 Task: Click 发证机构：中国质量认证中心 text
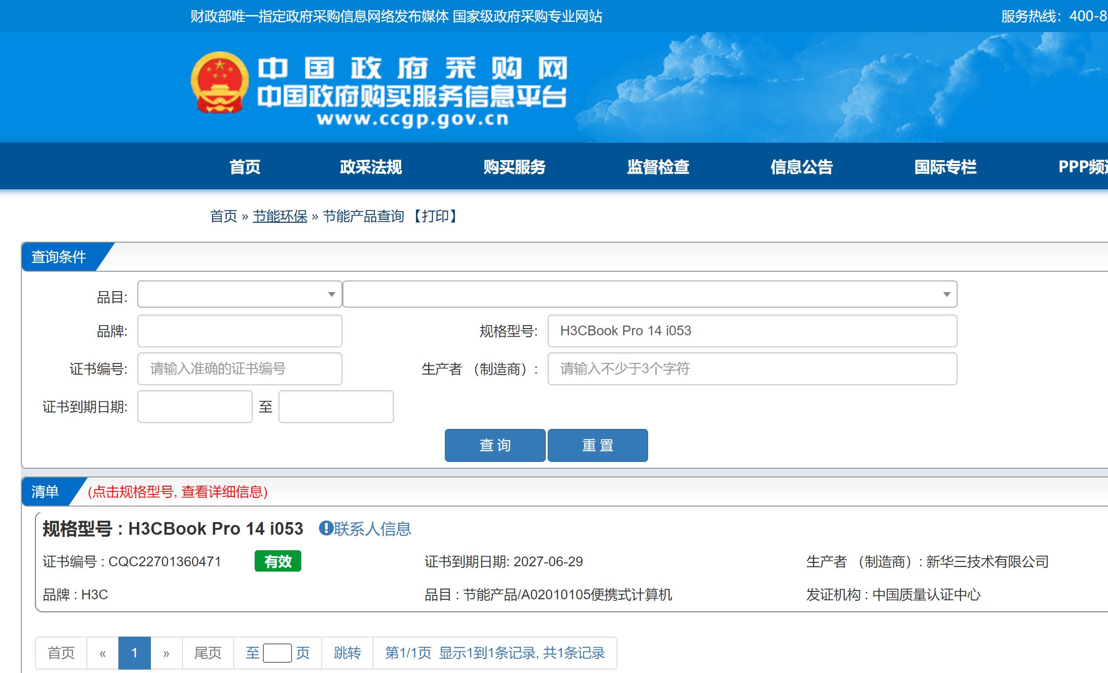(894, 594)
